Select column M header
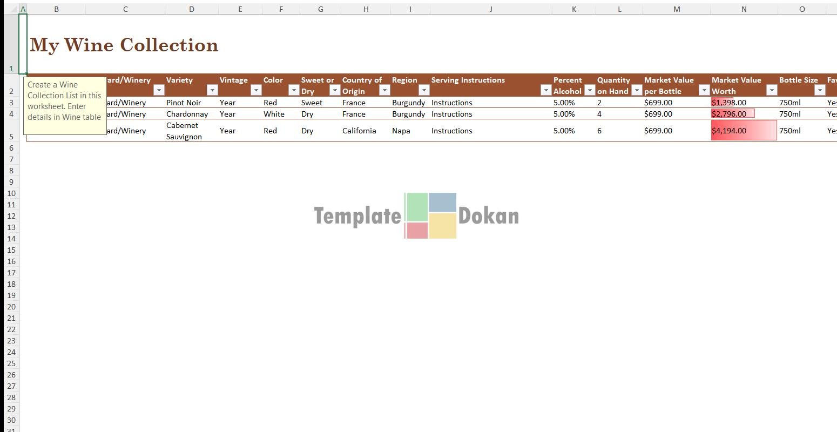The image size is (837, 432). [x=676, y=9]
